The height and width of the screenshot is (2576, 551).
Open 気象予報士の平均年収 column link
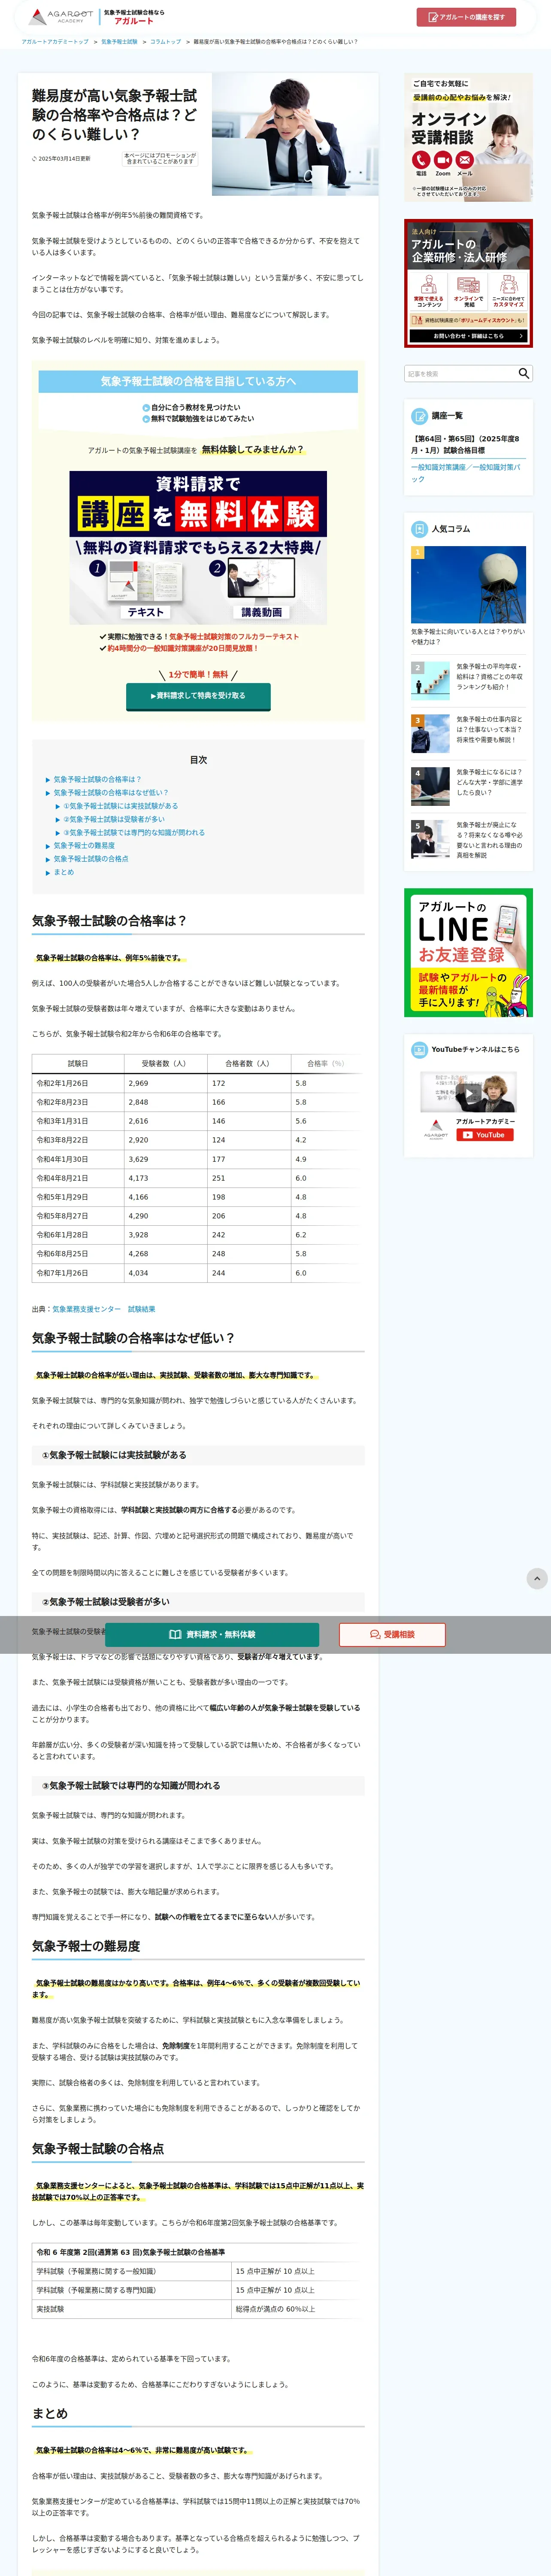click(x=490, y=676)
